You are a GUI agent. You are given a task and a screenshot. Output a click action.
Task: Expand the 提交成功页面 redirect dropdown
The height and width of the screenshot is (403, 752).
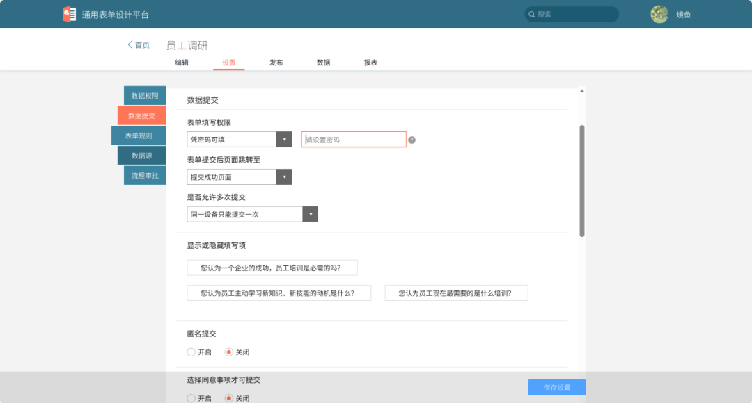284,176
